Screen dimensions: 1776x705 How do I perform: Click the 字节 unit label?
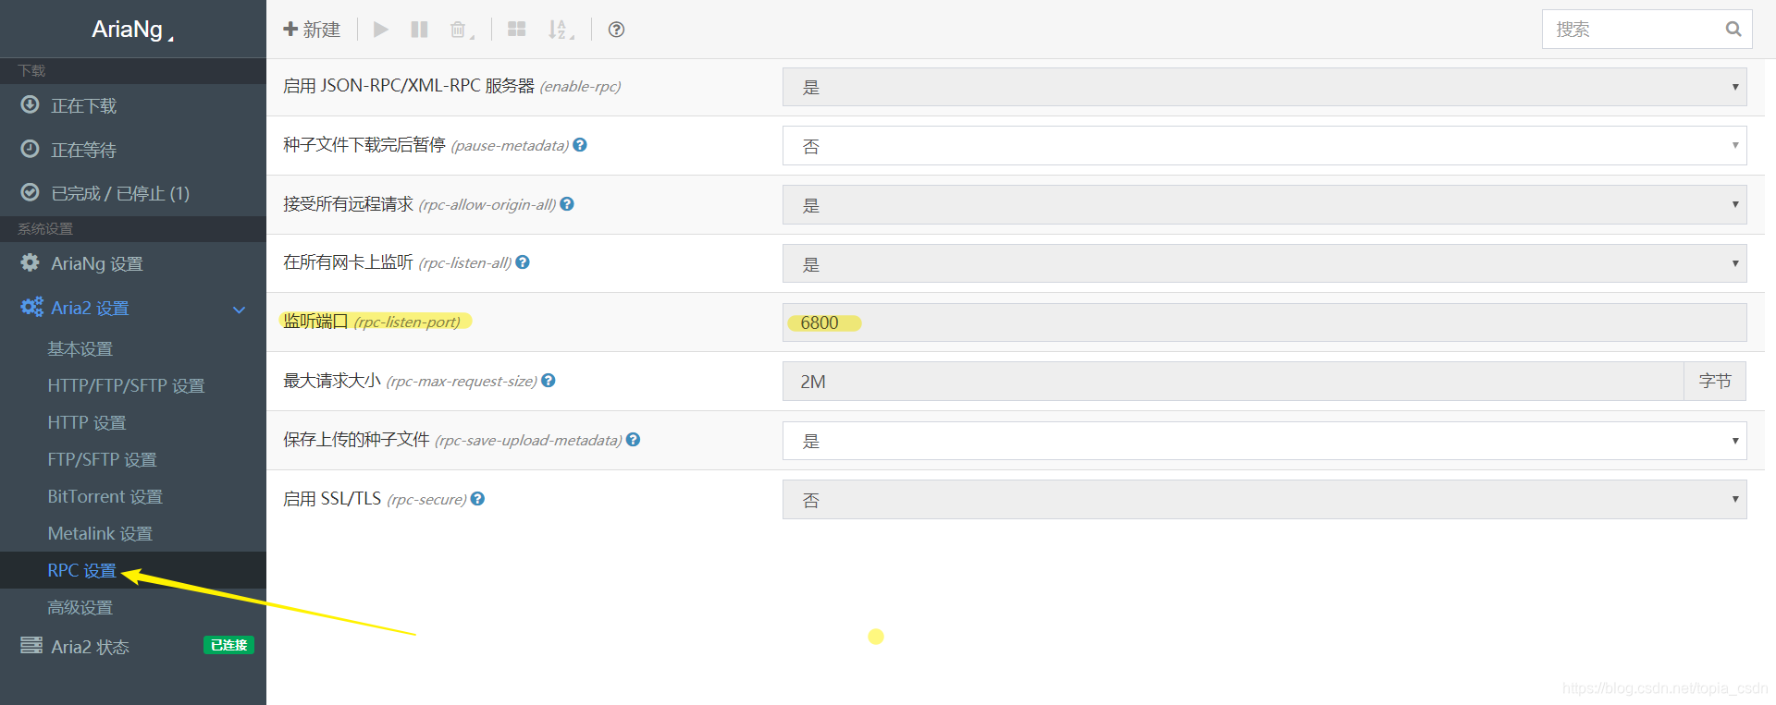pyautogui.click(x=1715, y=382)
